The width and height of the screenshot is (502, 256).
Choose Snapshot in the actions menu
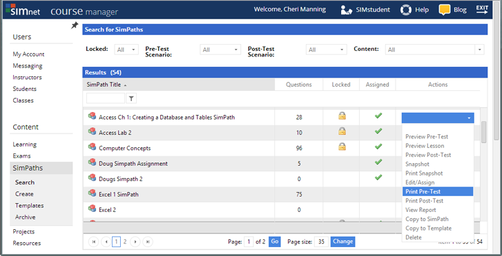click(417, 164)
